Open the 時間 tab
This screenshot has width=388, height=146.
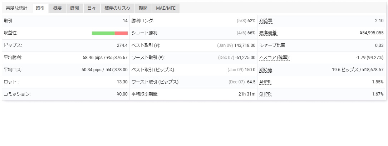(75, 8)
